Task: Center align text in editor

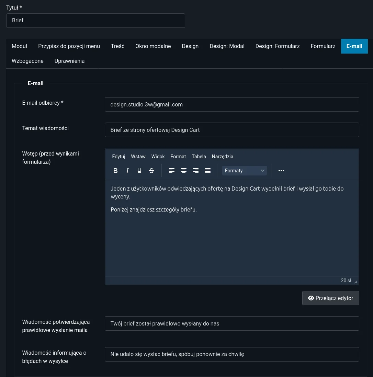Action: click(x=184, y=171)
